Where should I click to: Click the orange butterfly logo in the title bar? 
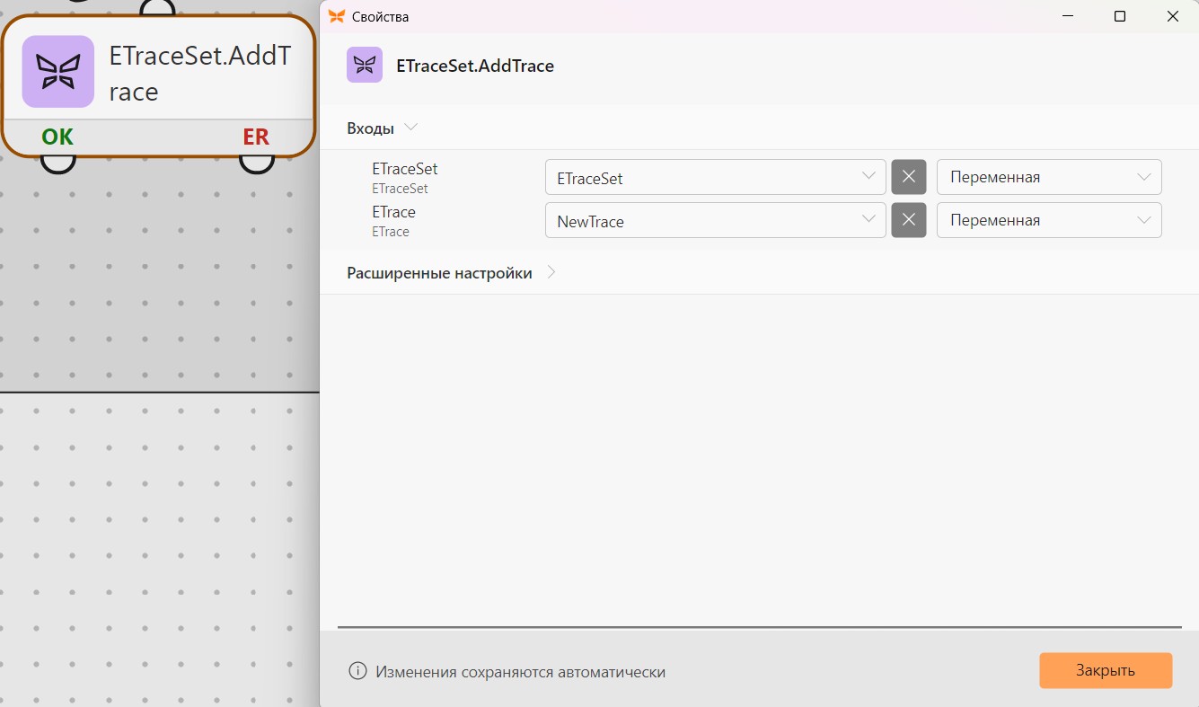pyautogui.click(x=336, y=16)
